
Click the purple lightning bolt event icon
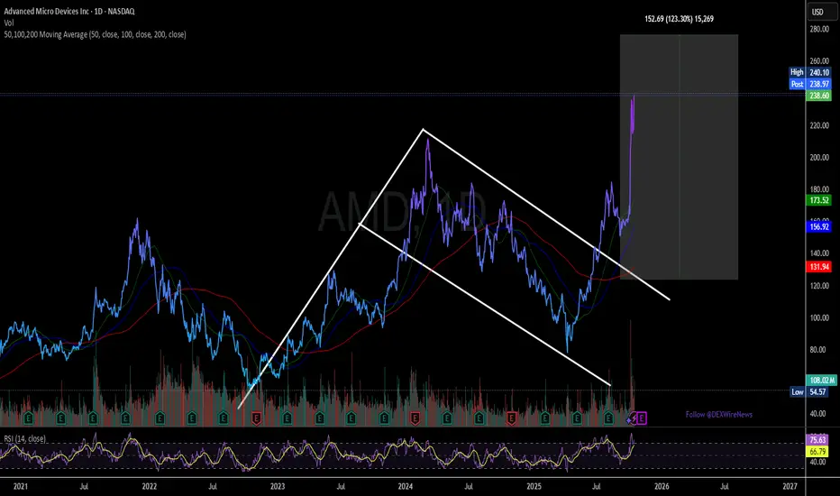point(632,418)
